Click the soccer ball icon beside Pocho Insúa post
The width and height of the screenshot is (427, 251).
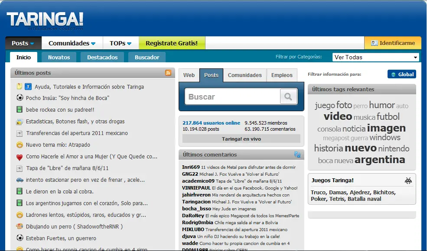click(x=20, y=98)
